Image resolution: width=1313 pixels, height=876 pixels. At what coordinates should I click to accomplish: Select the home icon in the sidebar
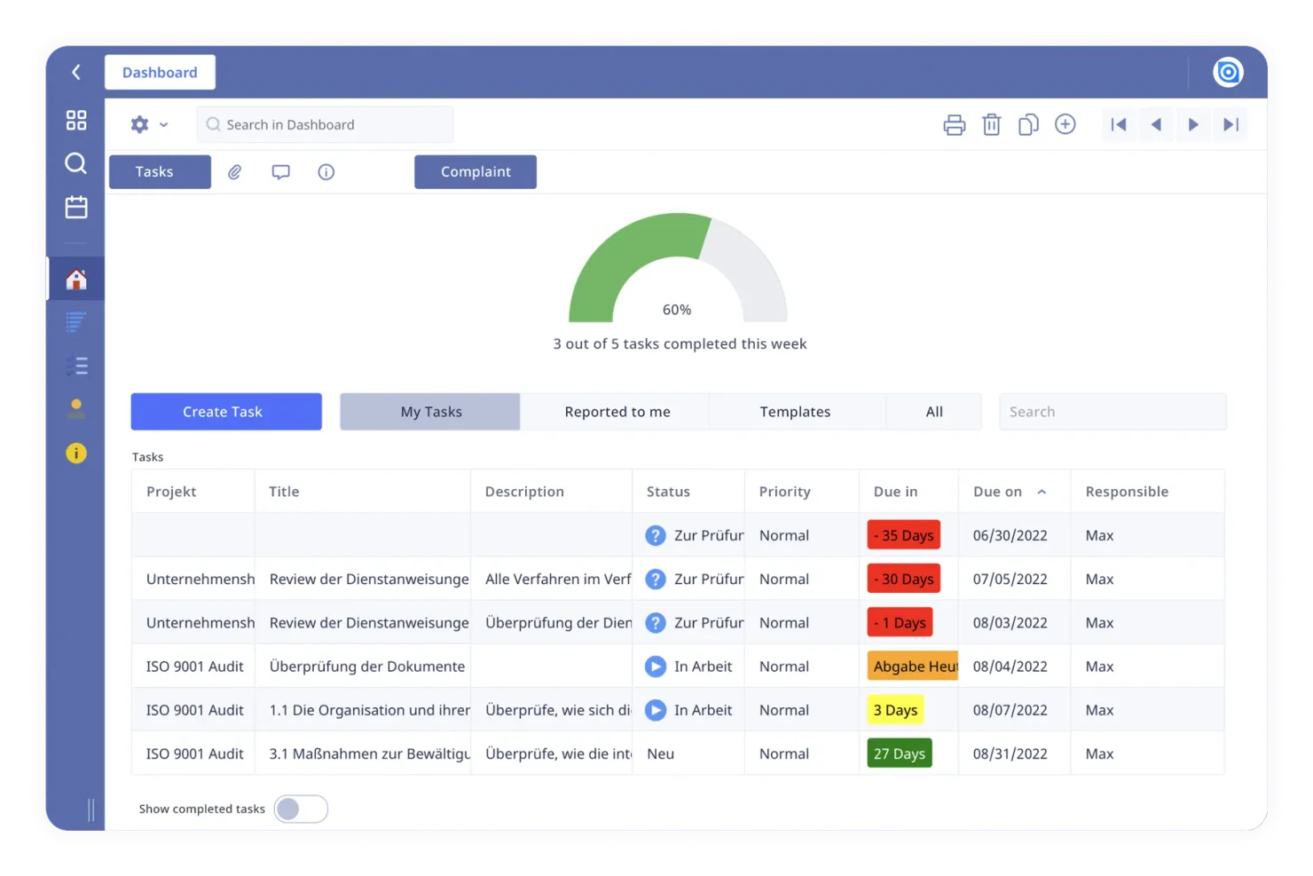76,280
